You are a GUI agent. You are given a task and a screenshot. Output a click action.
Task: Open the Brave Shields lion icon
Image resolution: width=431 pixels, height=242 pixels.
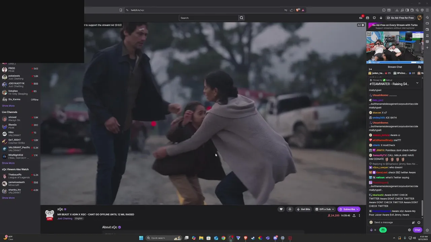(298, 10)
